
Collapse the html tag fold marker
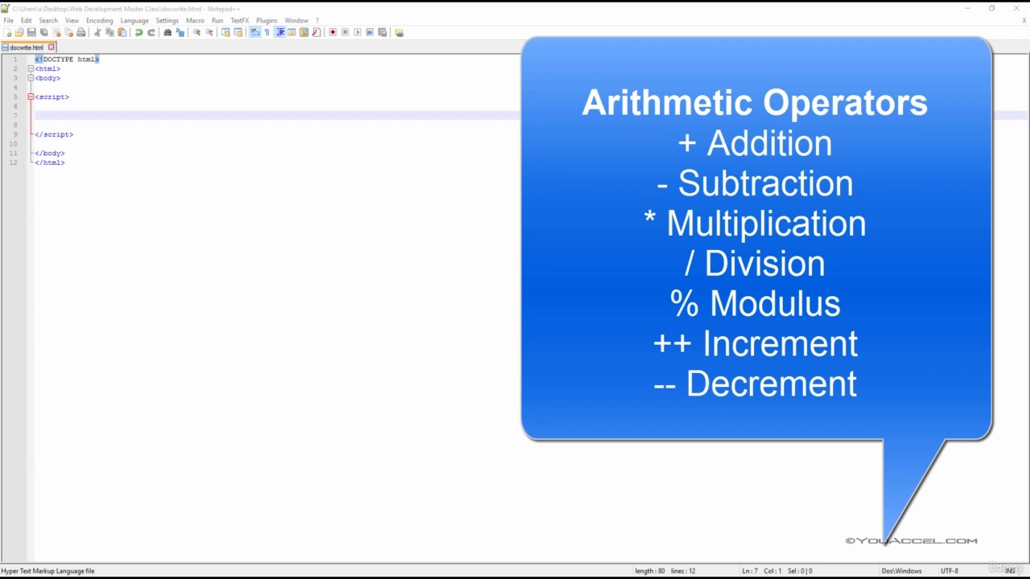(x=31, y=68)
